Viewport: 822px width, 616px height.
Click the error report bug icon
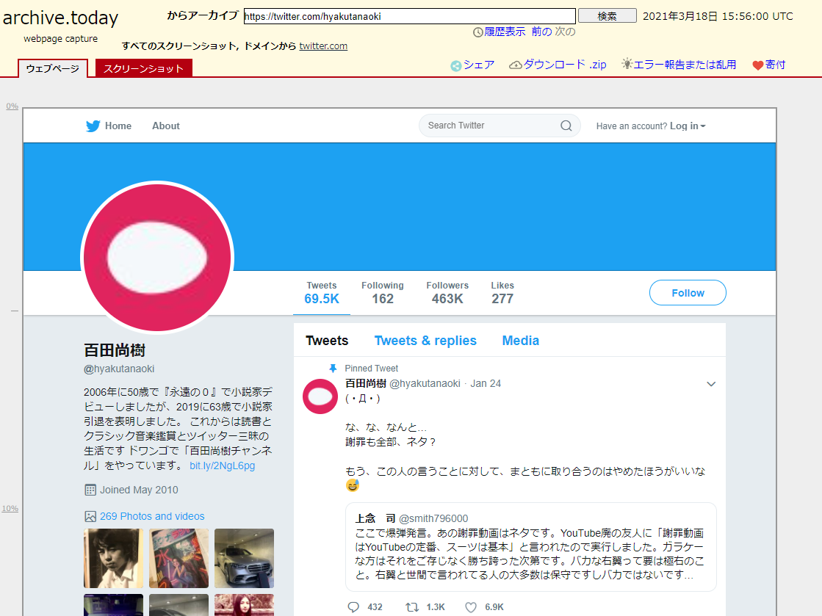pyautogui.click(x=627, y=64)
